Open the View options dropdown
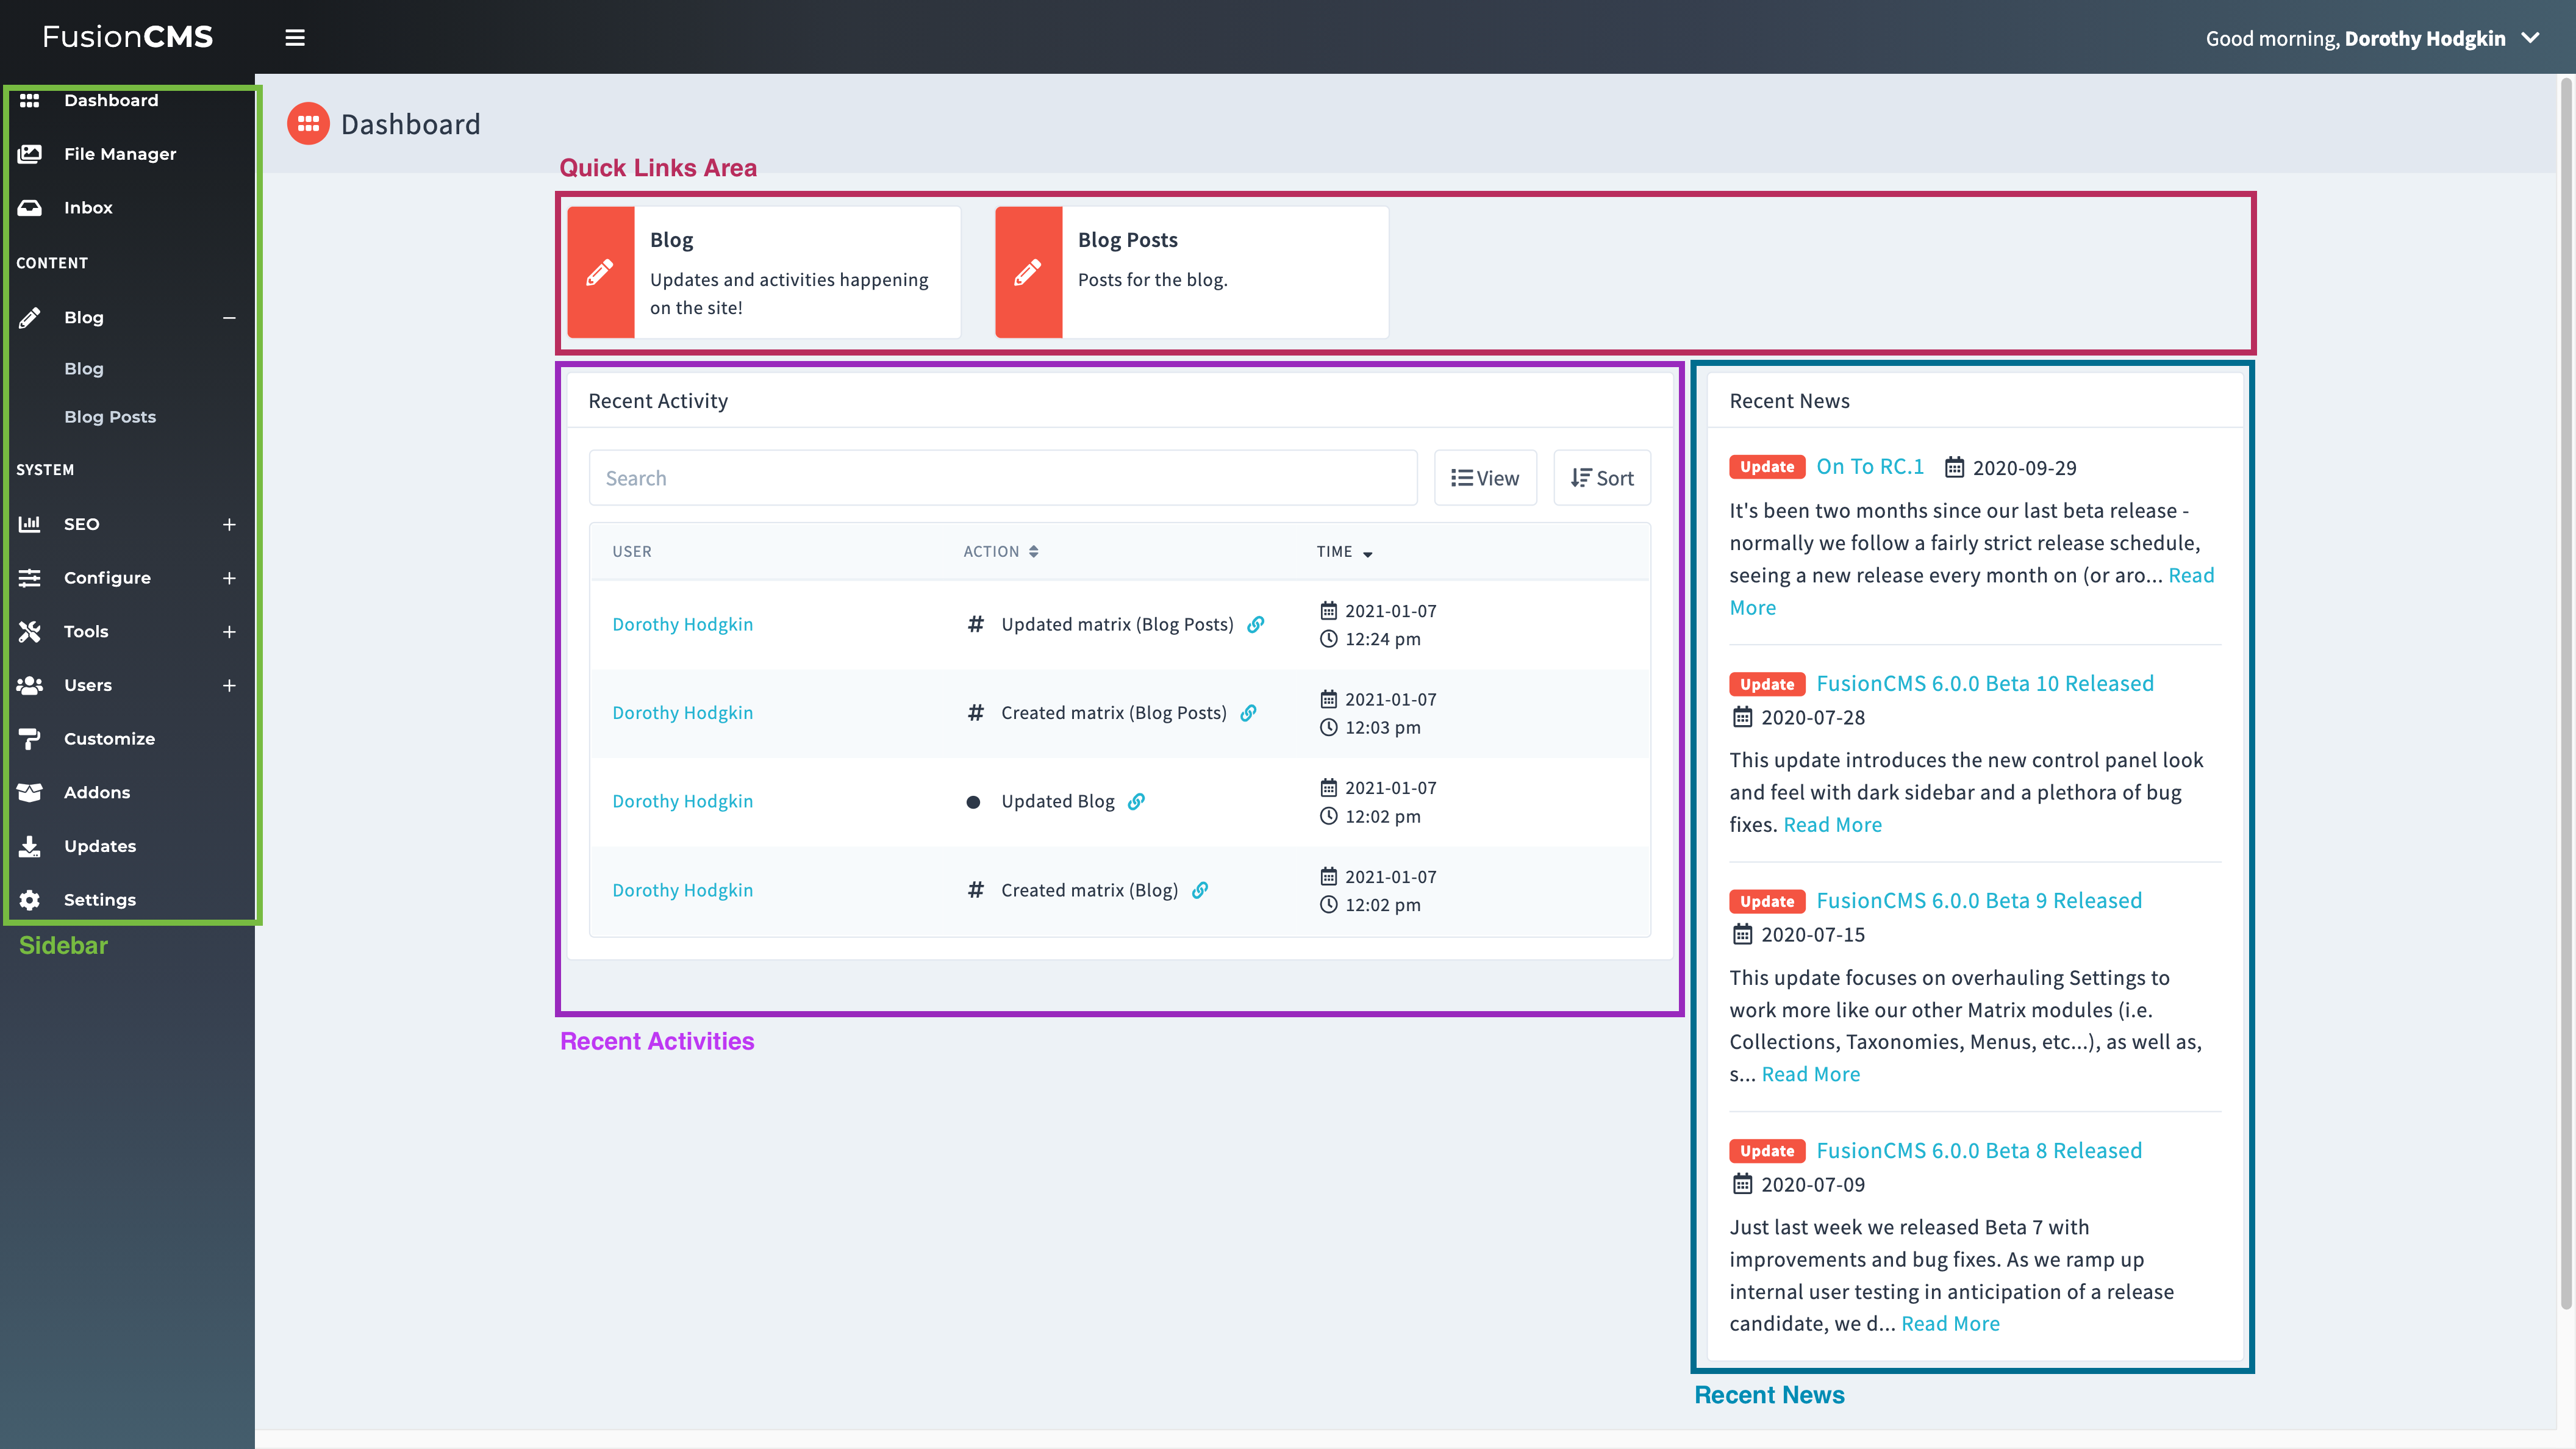Viewport: 2576px width, 1449px height. coord(1485,478)
